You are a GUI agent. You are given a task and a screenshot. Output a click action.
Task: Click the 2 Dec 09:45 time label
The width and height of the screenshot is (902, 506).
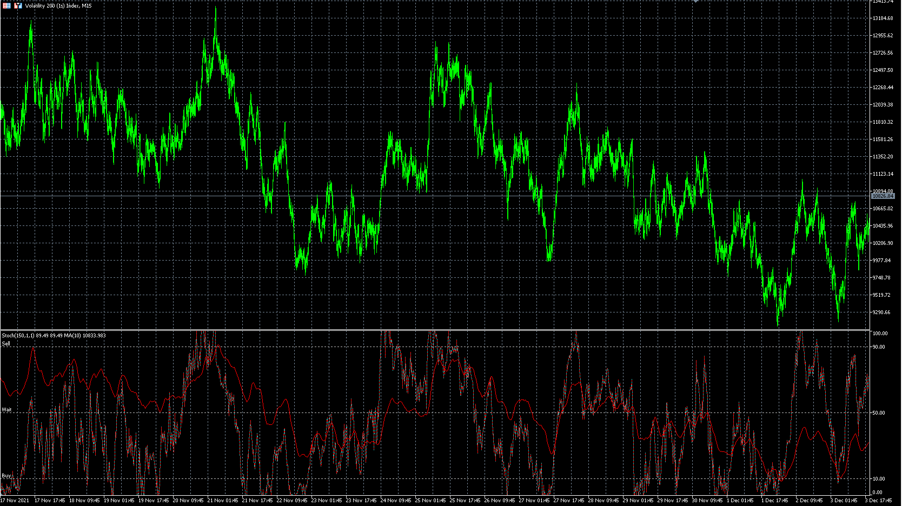point(810,501)
